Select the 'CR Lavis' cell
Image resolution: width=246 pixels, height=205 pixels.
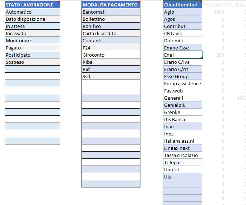pos(183,34)
